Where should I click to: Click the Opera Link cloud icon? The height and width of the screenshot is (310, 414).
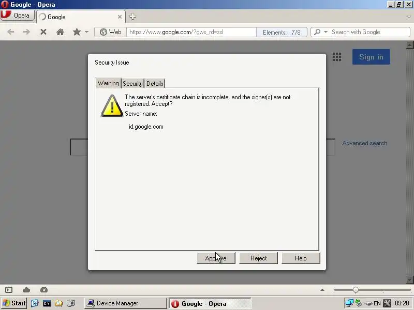tap(26, 290)
